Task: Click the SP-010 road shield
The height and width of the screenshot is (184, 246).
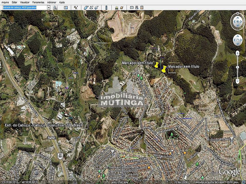Action: [x=52, y=138]
